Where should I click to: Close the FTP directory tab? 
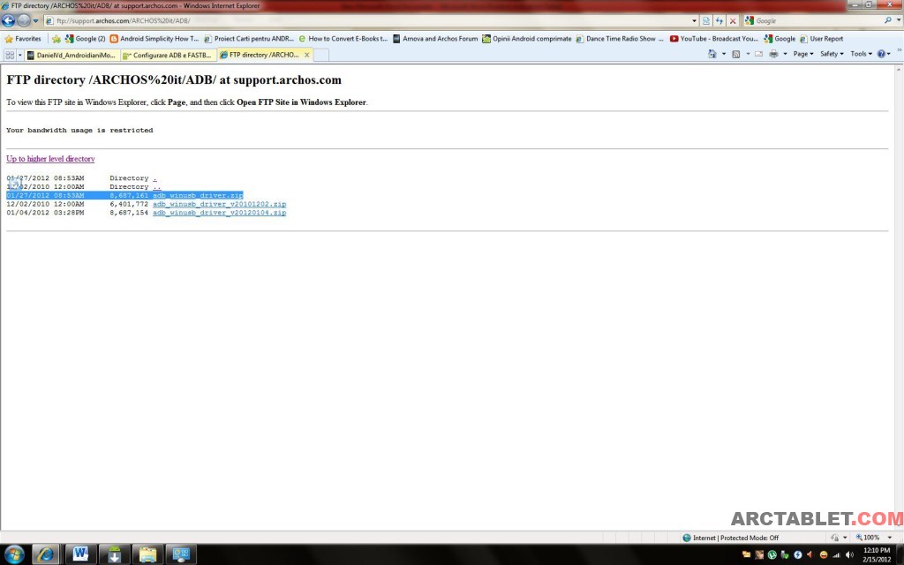coord(306,55)
